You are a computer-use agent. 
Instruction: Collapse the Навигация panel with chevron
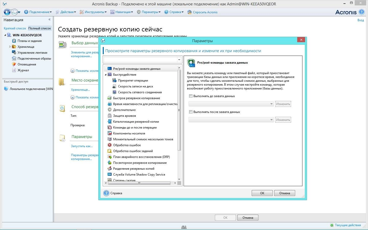[50, 19]
